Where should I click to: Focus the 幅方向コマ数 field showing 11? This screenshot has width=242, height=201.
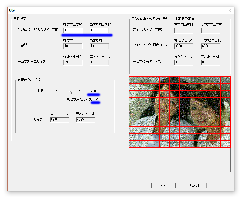tap(73, 30)
